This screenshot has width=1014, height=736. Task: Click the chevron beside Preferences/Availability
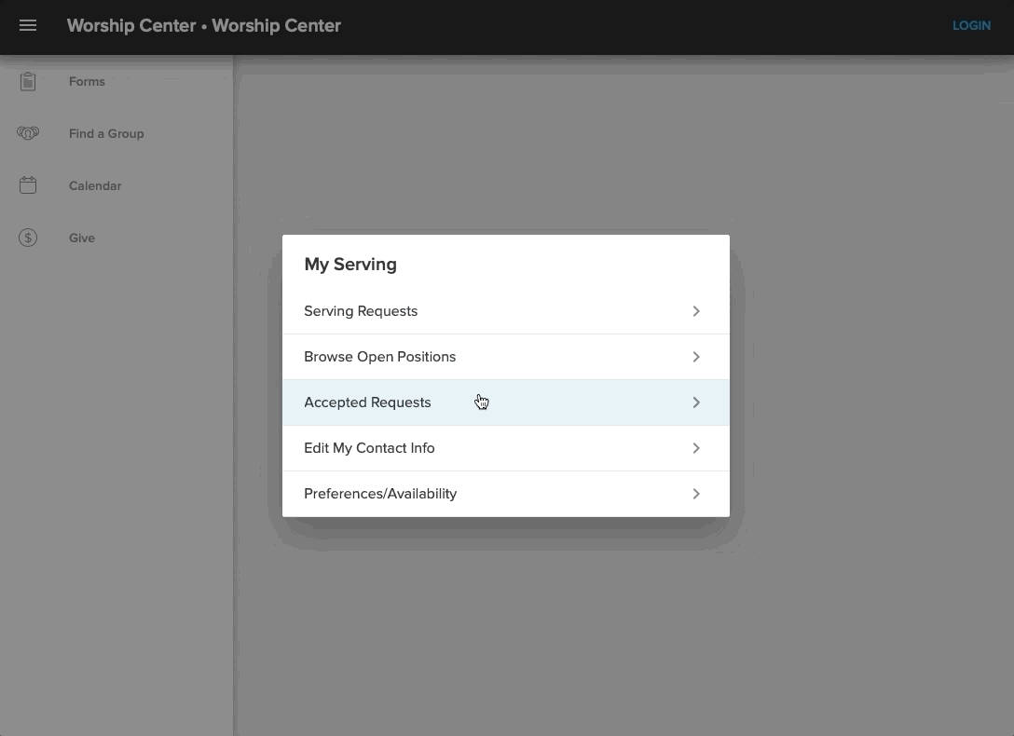tap(696, 494)
